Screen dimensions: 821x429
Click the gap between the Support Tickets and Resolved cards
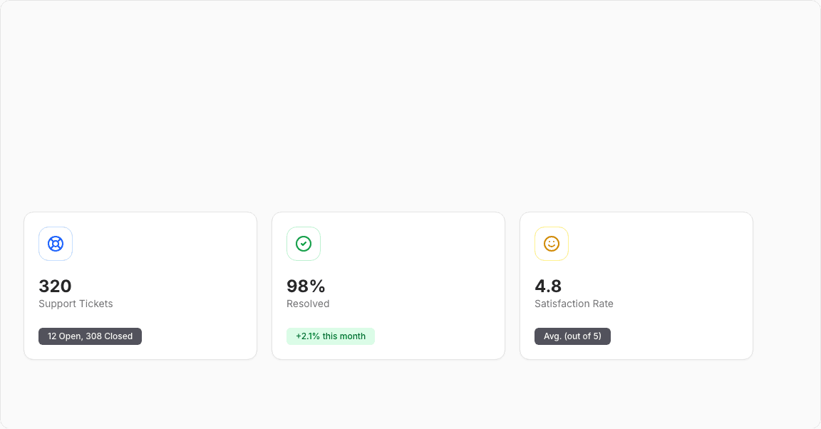[x=264, y=285]
